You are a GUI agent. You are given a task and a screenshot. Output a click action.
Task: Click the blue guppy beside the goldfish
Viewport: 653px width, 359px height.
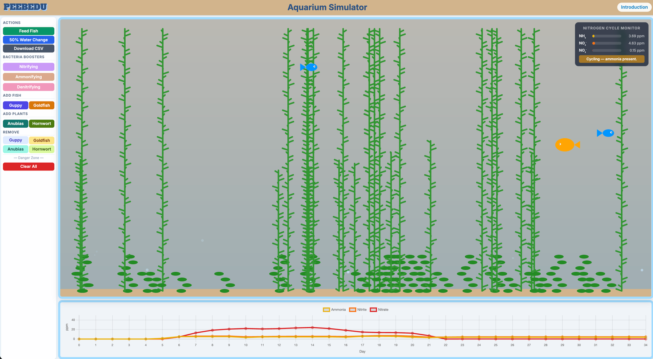click(606, 133)
